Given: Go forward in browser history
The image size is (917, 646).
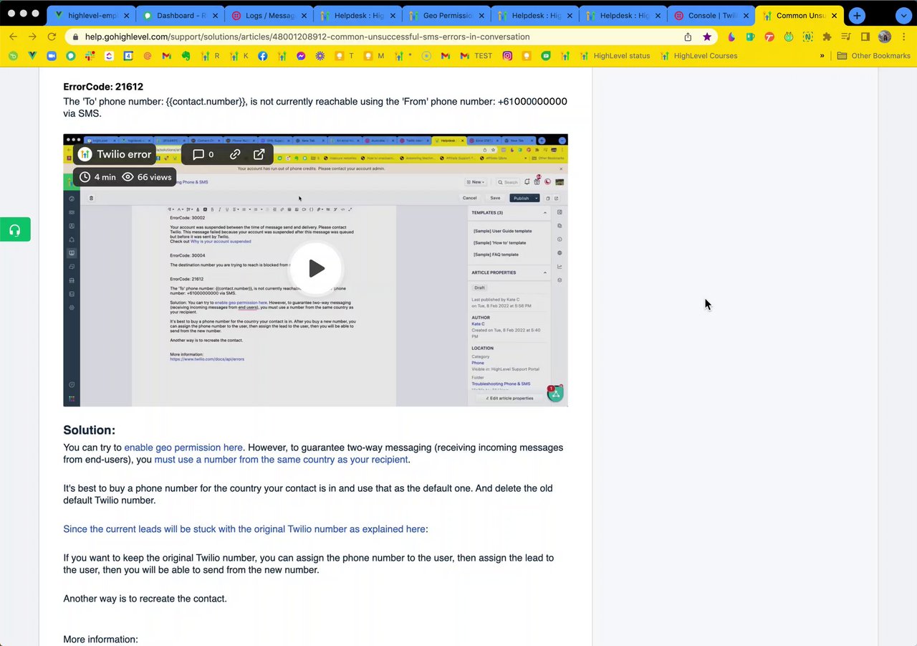Looking at the screenshot, I should pyautogui.click(x=32, y=37).
